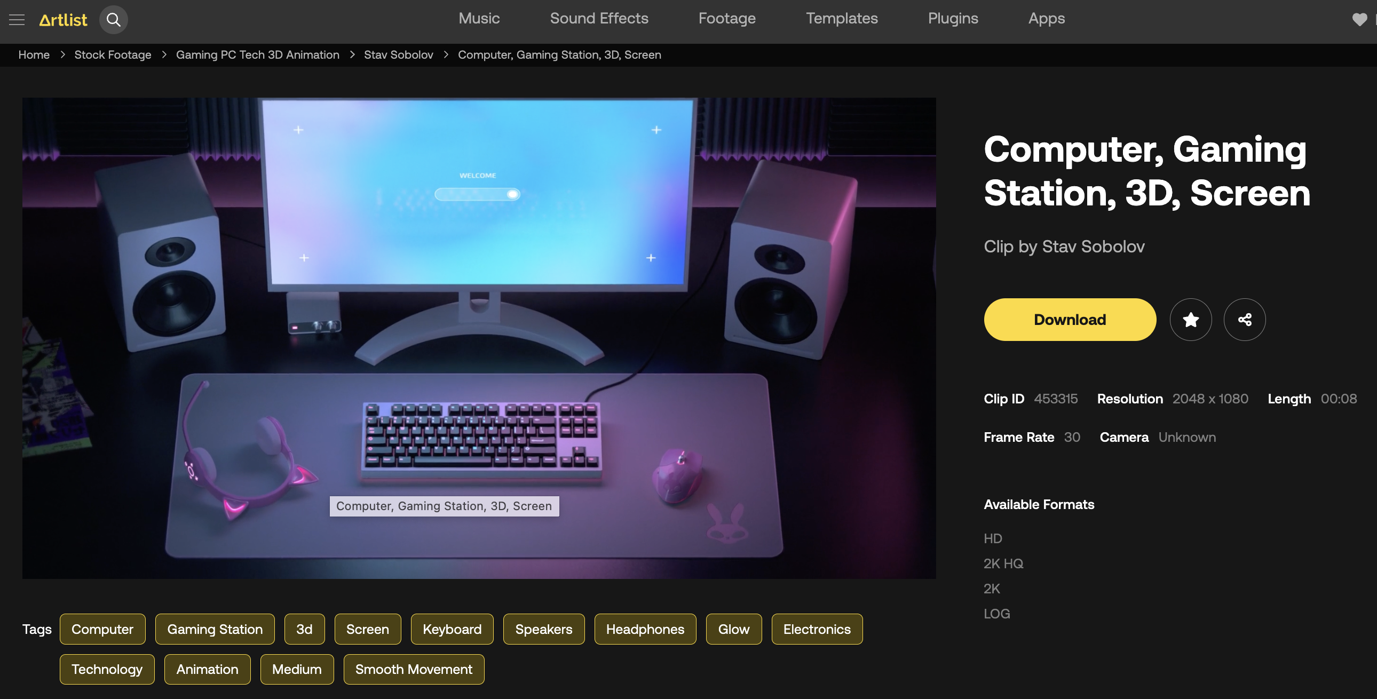Screen dimensions: 1377x699
Task: Open the hamburger menu icon
Action: 17,20
